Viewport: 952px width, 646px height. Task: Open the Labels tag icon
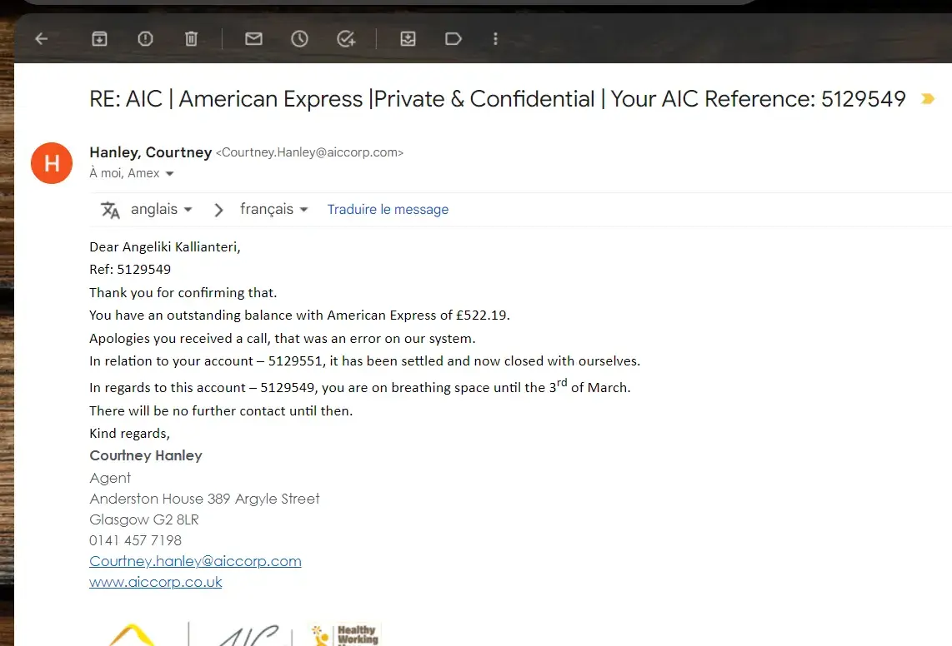pyautogui.click(x=453, y=38)
